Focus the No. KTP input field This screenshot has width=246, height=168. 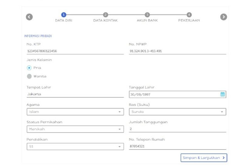75,51
